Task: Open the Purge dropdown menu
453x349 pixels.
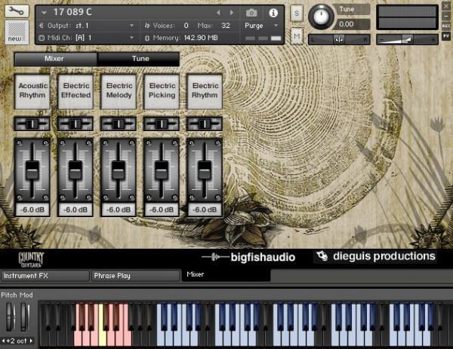Action: tap(259, 25)
